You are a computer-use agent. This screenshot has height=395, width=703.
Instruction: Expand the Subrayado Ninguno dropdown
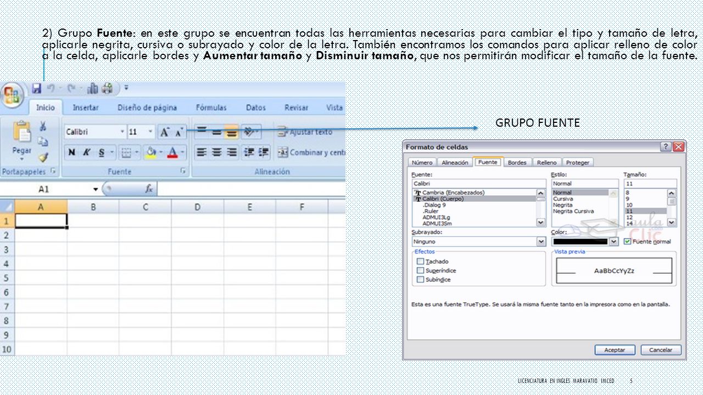542,241
